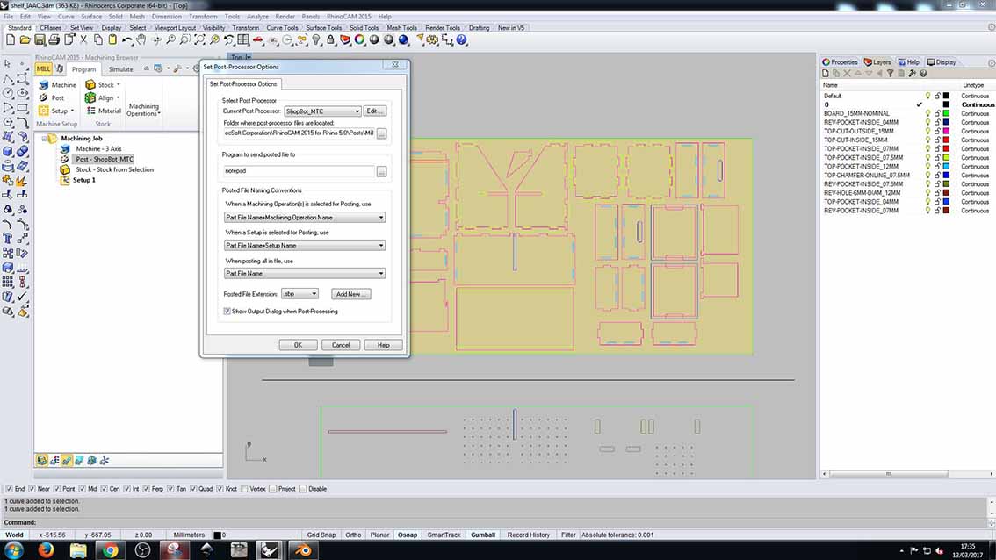Click the hammer tools icon in Layers panel
The width and height of the screenshot is (996, 560).
[913, 74]
